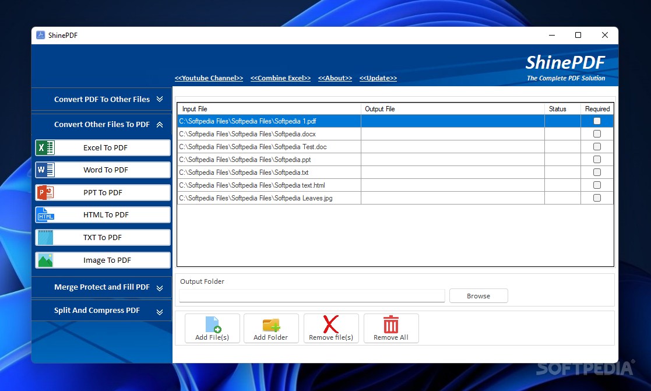Image resolution: width=651 pixels, height=391 pixels.
Task: Open the HTML To PDF converter
Action: pos(103,214)
